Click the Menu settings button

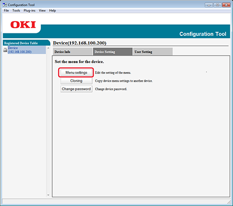click(76, 72)
